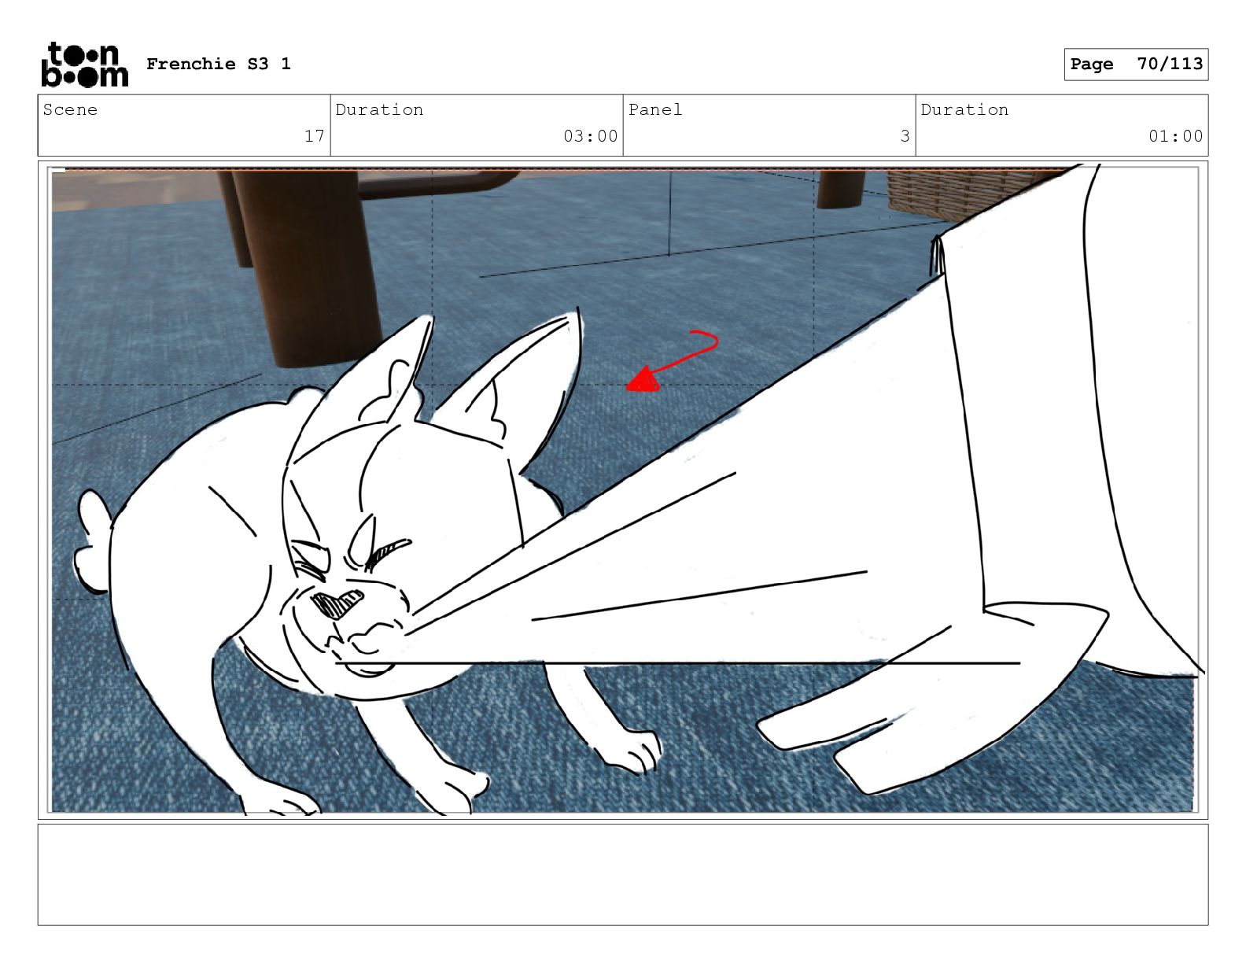Click the 'Panel' header label
The width and height of the screenshot is (1246, 963).
(655, 109)
